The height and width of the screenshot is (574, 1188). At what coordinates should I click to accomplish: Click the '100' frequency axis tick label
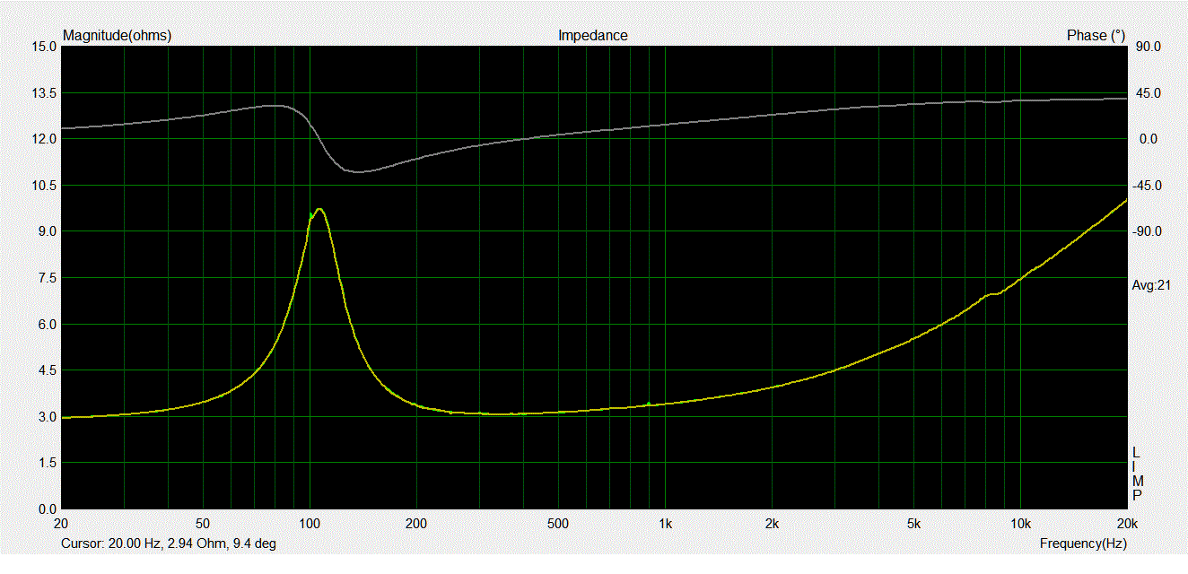[x=310, y=524]
